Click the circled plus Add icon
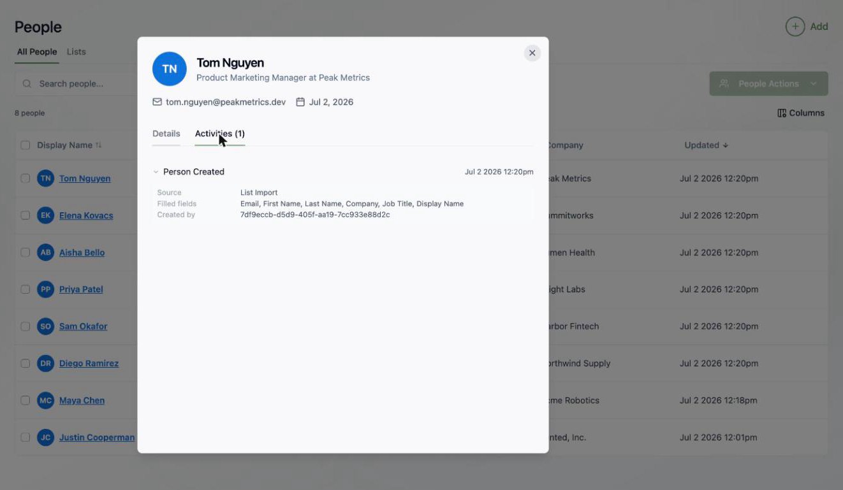Image resolution: width=843 pixels, height=490 pixels. pos(795,27)
